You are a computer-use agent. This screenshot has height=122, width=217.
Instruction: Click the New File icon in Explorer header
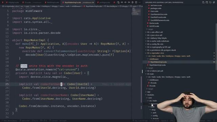coord(203,2)
